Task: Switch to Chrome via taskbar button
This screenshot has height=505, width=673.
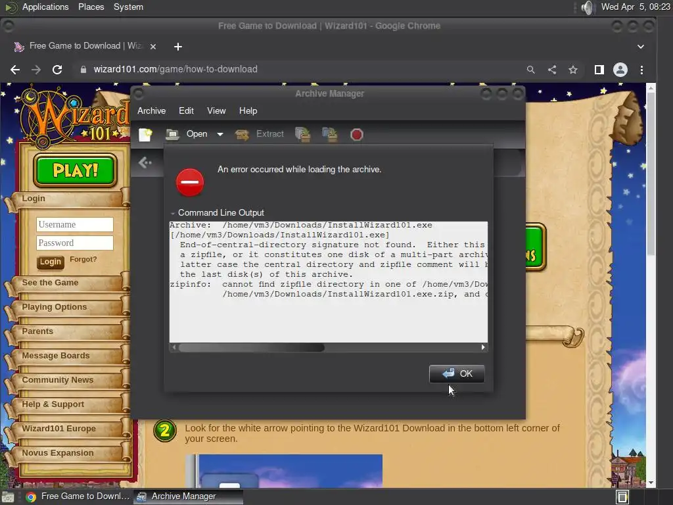Action: click(78, 496)
